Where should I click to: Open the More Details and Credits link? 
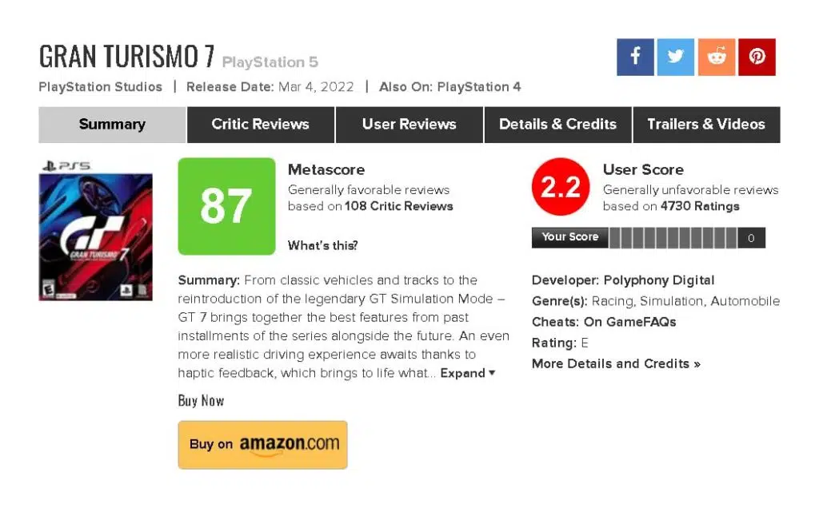616,363
